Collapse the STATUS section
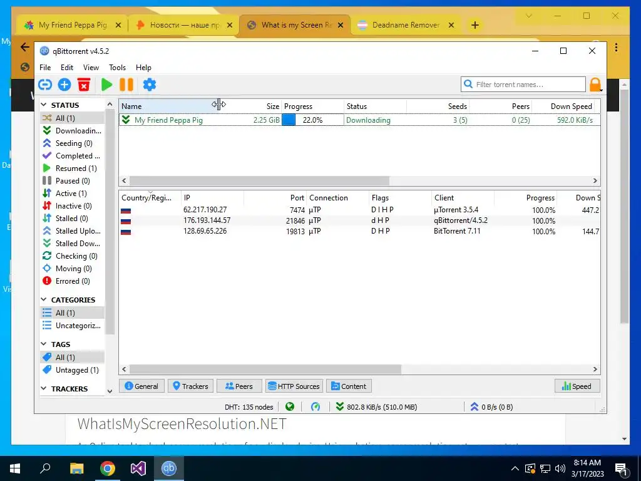This screenshot has height=481, width=641. click(44, 105)
